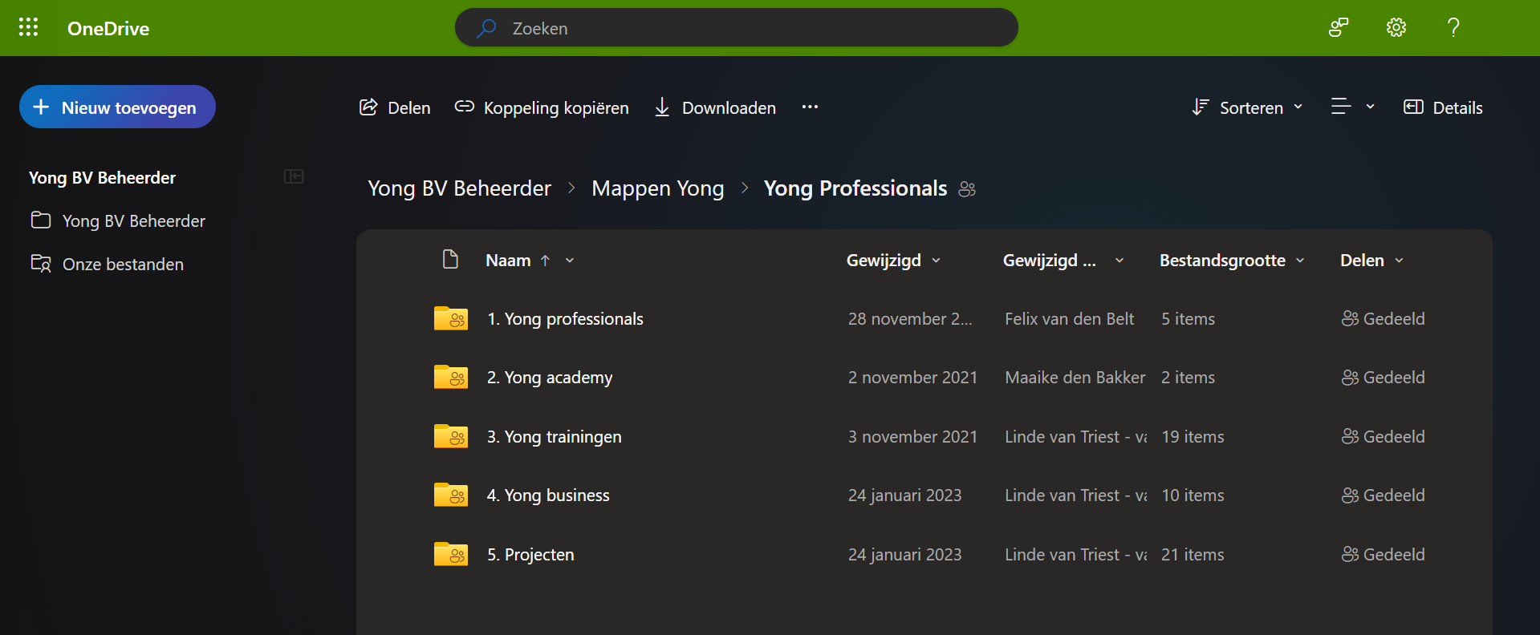Click the shared people icon next to Yong Professionals title
The image size is (1540, 635).
point(967,189)
